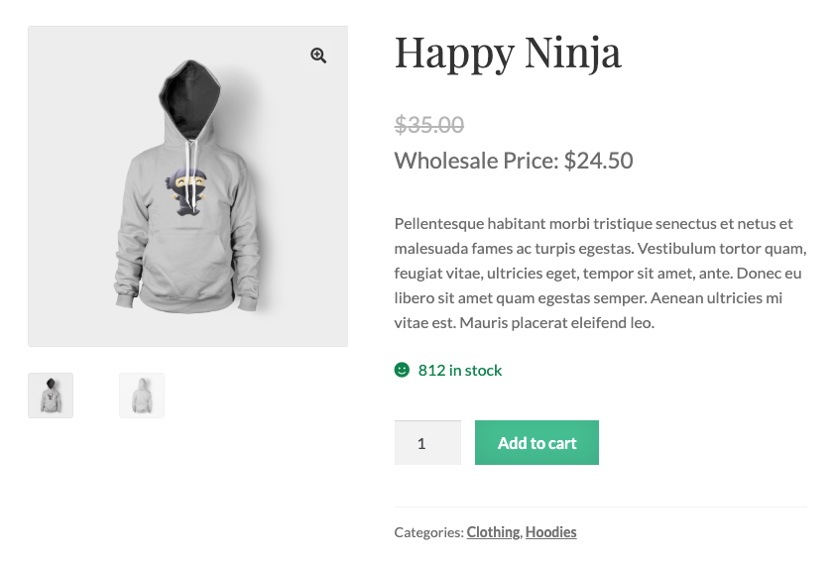This screenshot has height=565, width=835.
Task: Click the magnifier zoom icon on product image
Action: [x=318, y=56]
